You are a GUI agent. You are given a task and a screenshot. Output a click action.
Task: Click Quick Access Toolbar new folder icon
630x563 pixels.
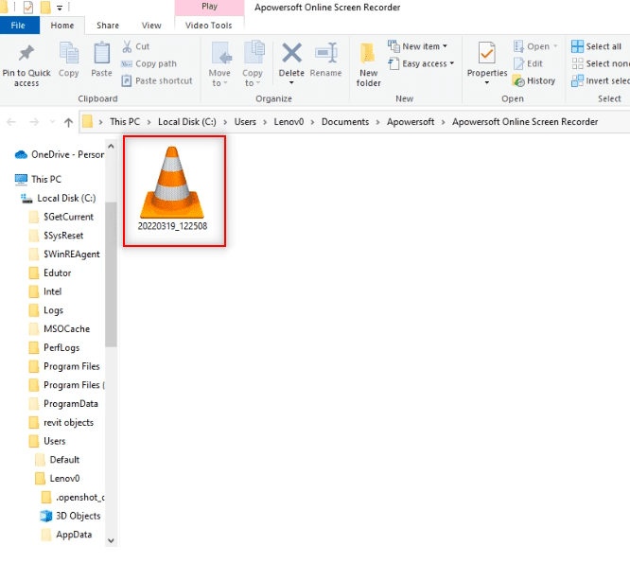45,7
